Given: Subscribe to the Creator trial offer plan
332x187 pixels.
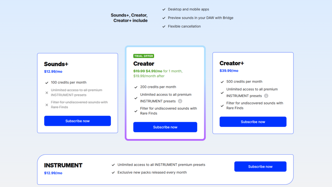Looking at the screenshot, I should [x=165, y=127].
